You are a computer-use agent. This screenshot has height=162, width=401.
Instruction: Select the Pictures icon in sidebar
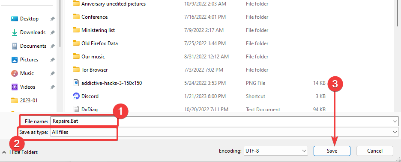click(x=15, y=60)
